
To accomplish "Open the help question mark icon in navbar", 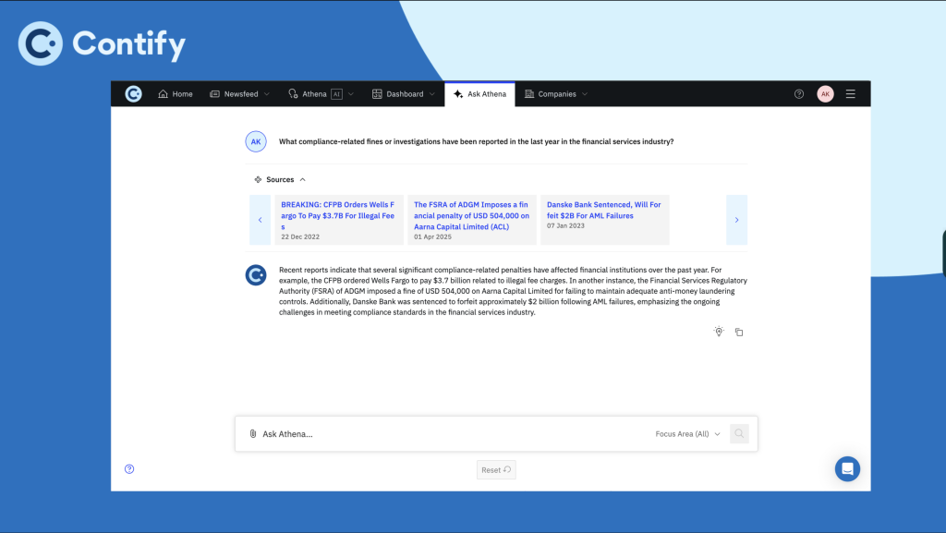I will click(799, 94).
